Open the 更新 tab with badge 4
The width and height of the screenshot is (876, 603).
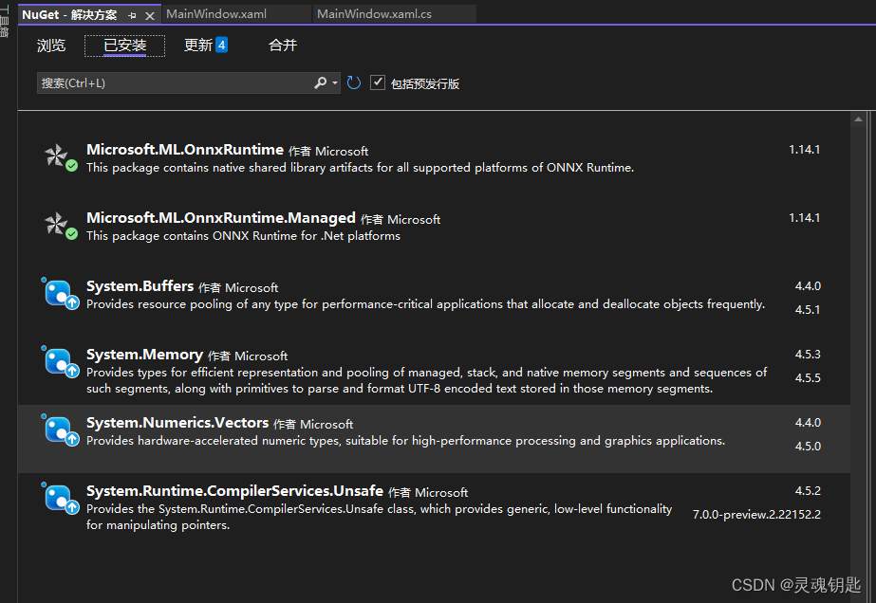pos(206,46)
